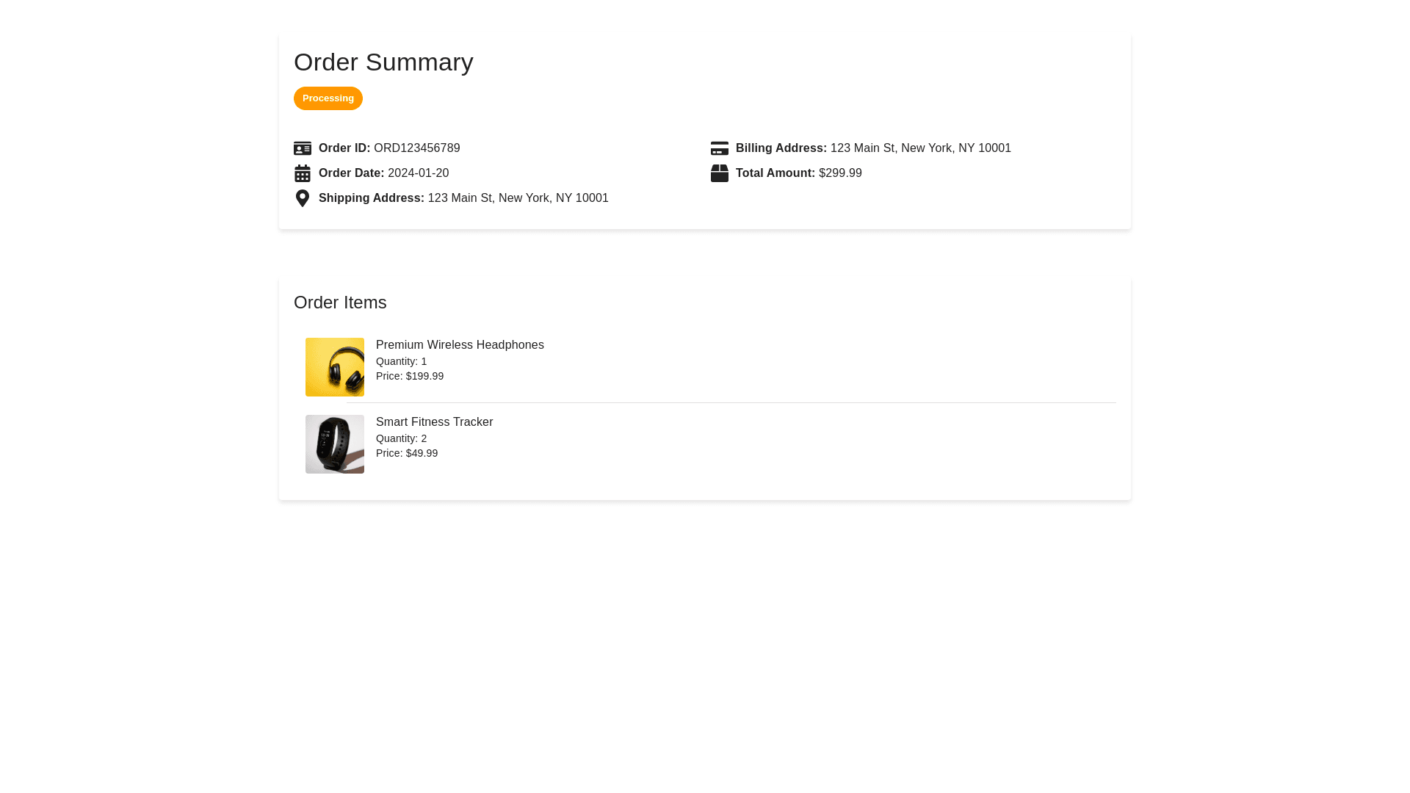Image resolution: width=1410 pixels, height=793 pixels.
Task: Click the fitness tracker price $49.99
Action: click(422, 453)
